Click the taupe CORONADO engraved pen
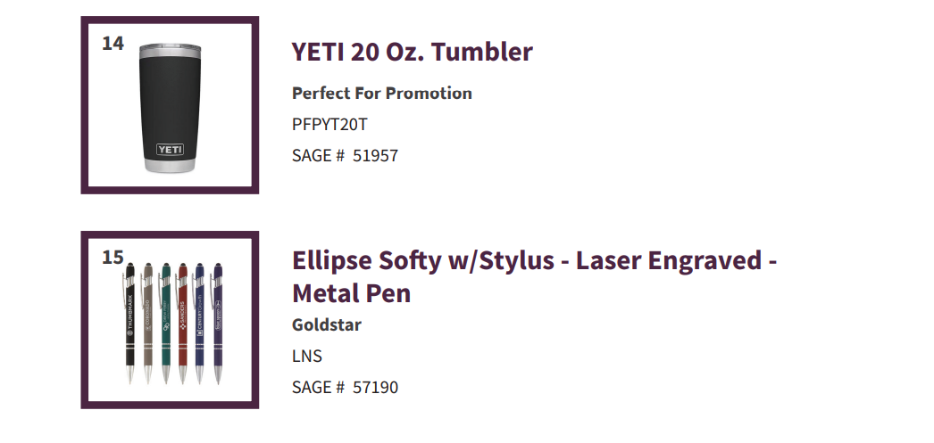Image resolution: width=934 pixels, height=443 pixels. pyautogui.click(x=147, y=323)
